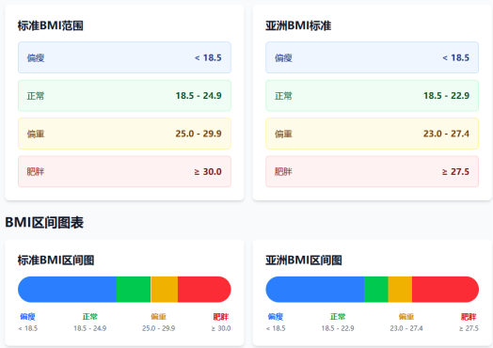Select the 偏瘦 row in Asian BMI standard
Screen dimensions: 493x348
(373, 57)
